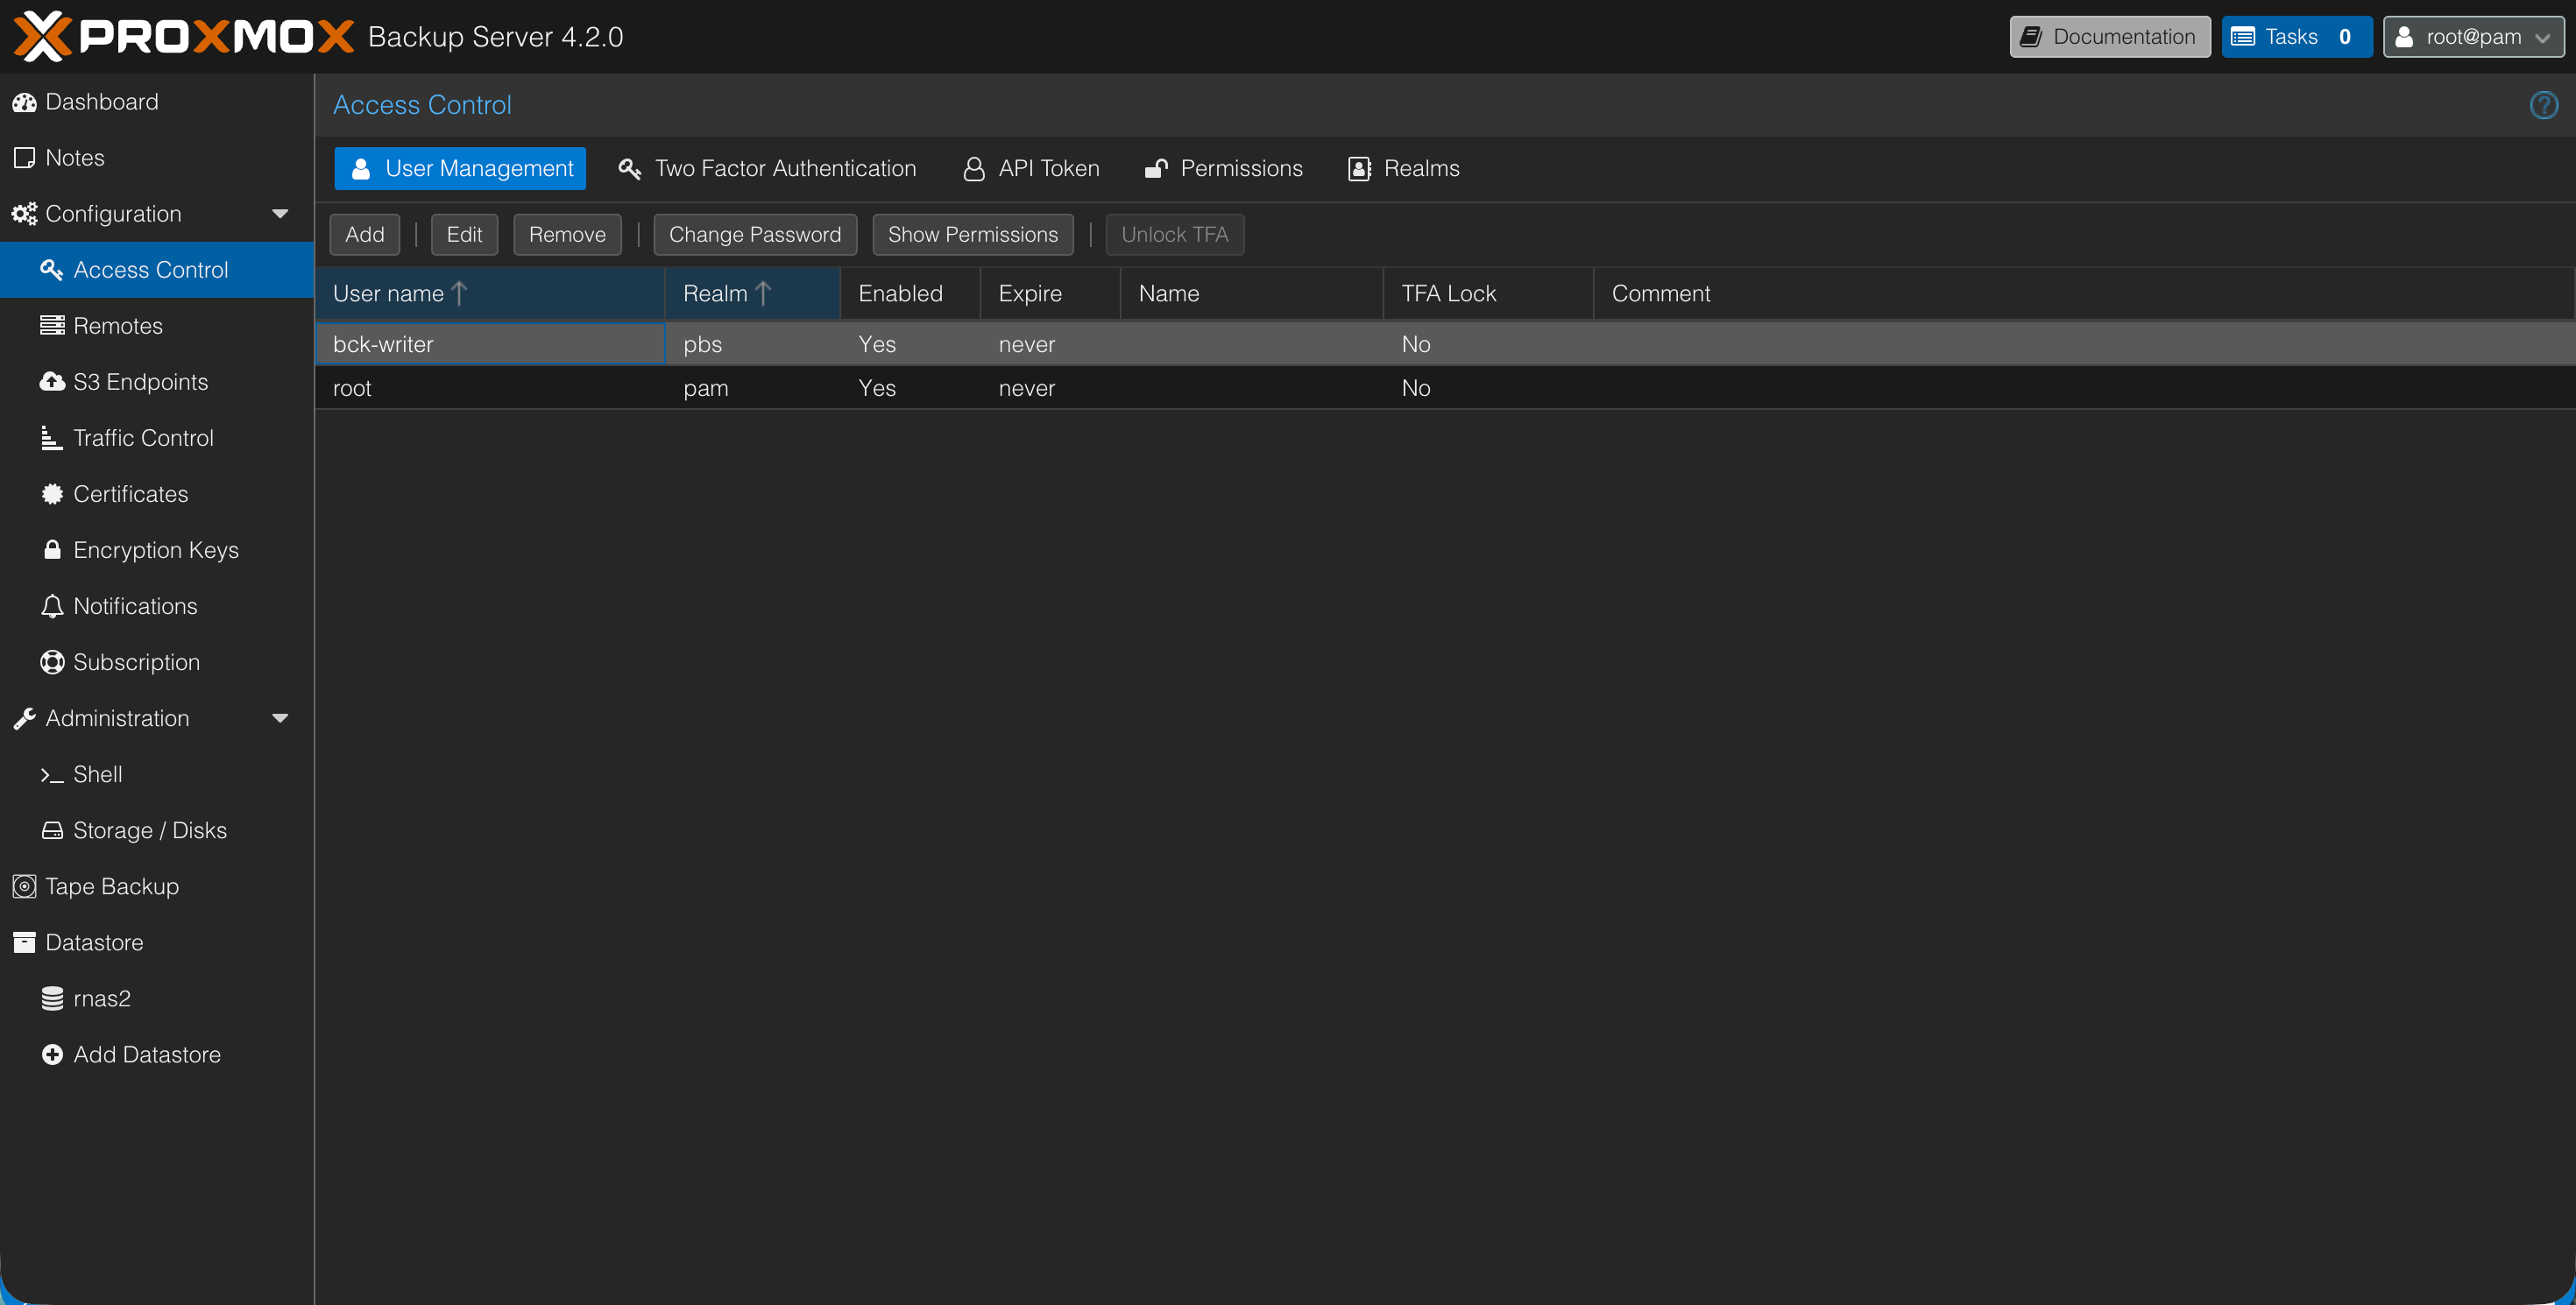Click the S3 Endpoints cloud icon
The height and width of the screenshot is (1305, 2576).
(52, 382)
